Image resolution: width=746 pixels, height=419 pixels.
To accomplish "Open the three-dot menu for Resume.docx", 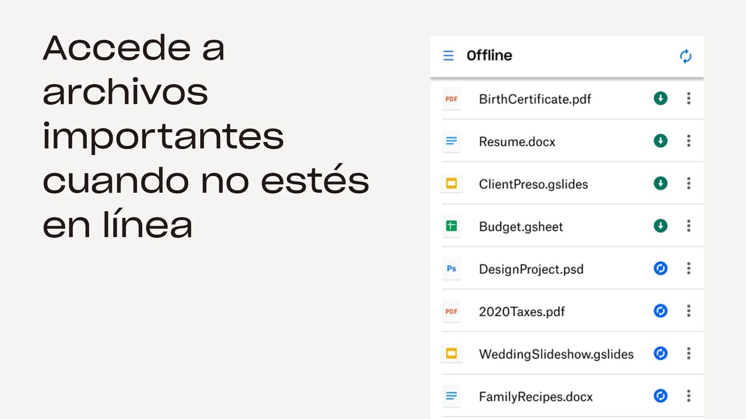I will [688, 141].
